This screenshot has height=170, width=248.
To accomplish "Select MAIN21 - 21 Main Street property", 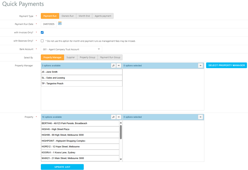I will [80, 158].
